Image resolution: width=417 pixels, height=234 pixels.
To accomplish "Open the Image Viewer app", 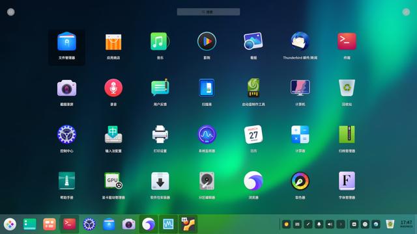I will pyautogui.click(x=253, y=42).
